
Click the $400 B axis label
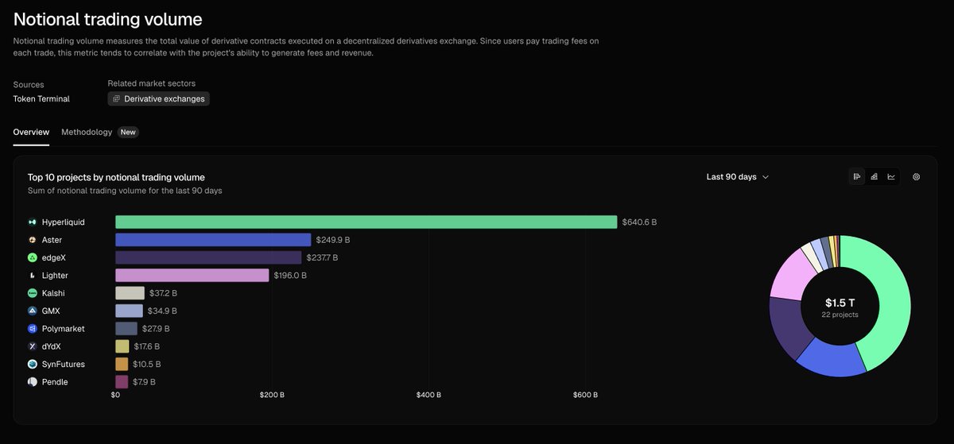429,395
